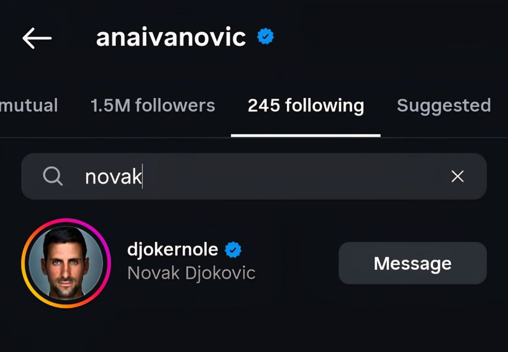Click the Novak Djokovic display name
This screenshot has width=508, height=352.
point(191,273)
